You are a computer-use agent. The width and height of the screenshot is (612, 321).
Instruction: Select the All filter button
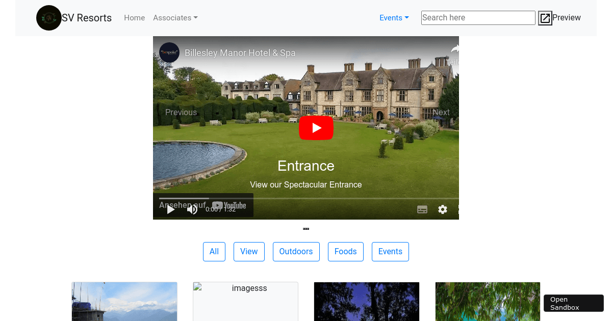[x=214, y=252]
